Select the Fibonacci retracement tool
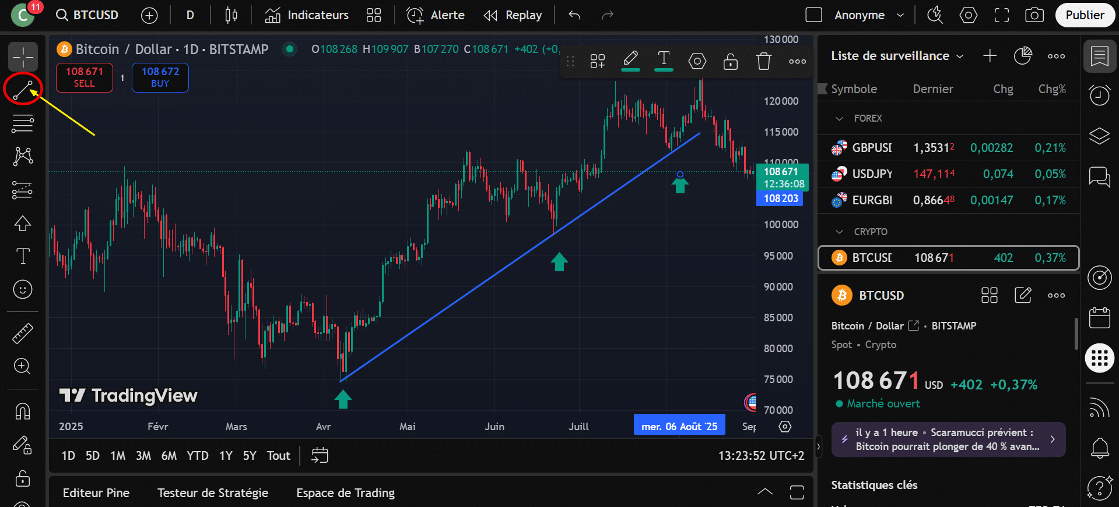This screenshot has width=1119, height=507. pyautogui.click(x=23, y=123)
